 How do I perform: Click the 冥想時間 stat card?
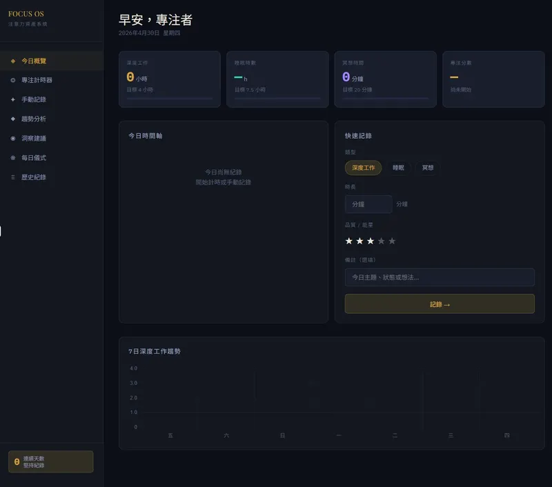tap(386, 79)
